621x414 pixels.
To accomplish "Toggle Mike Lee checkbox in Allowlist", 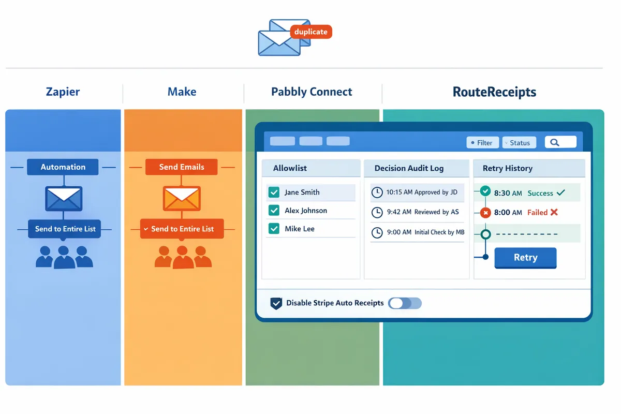I will 274,229.
